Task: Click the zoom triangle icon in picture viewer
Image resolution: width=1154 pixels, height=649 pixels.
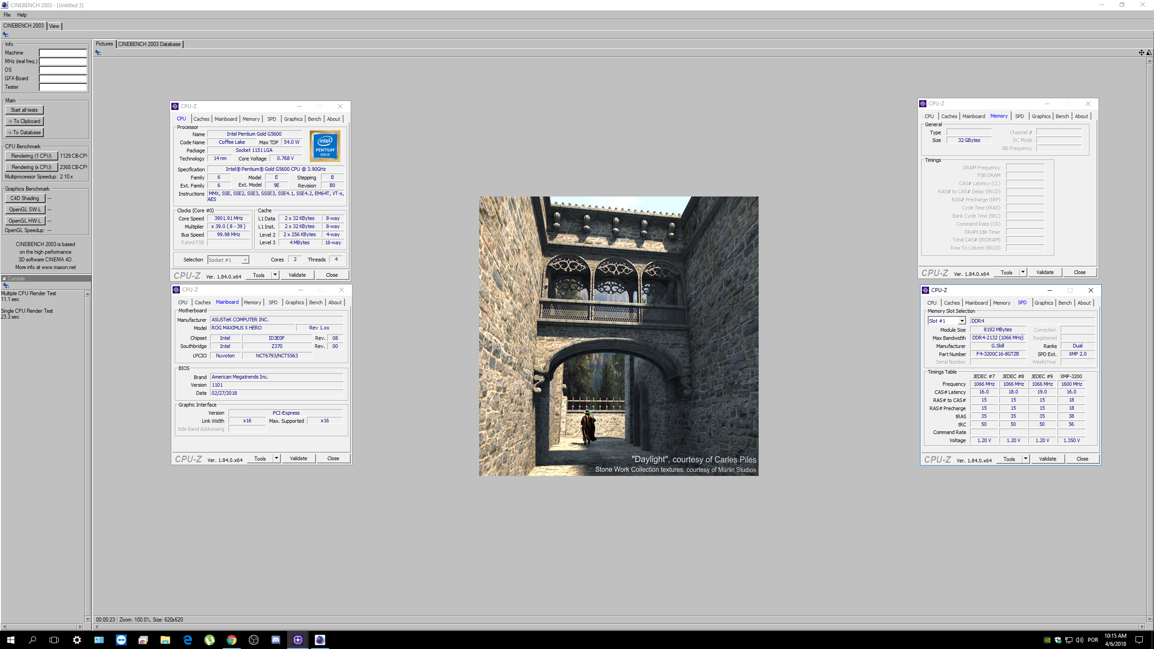Action: coord(1149,53)
